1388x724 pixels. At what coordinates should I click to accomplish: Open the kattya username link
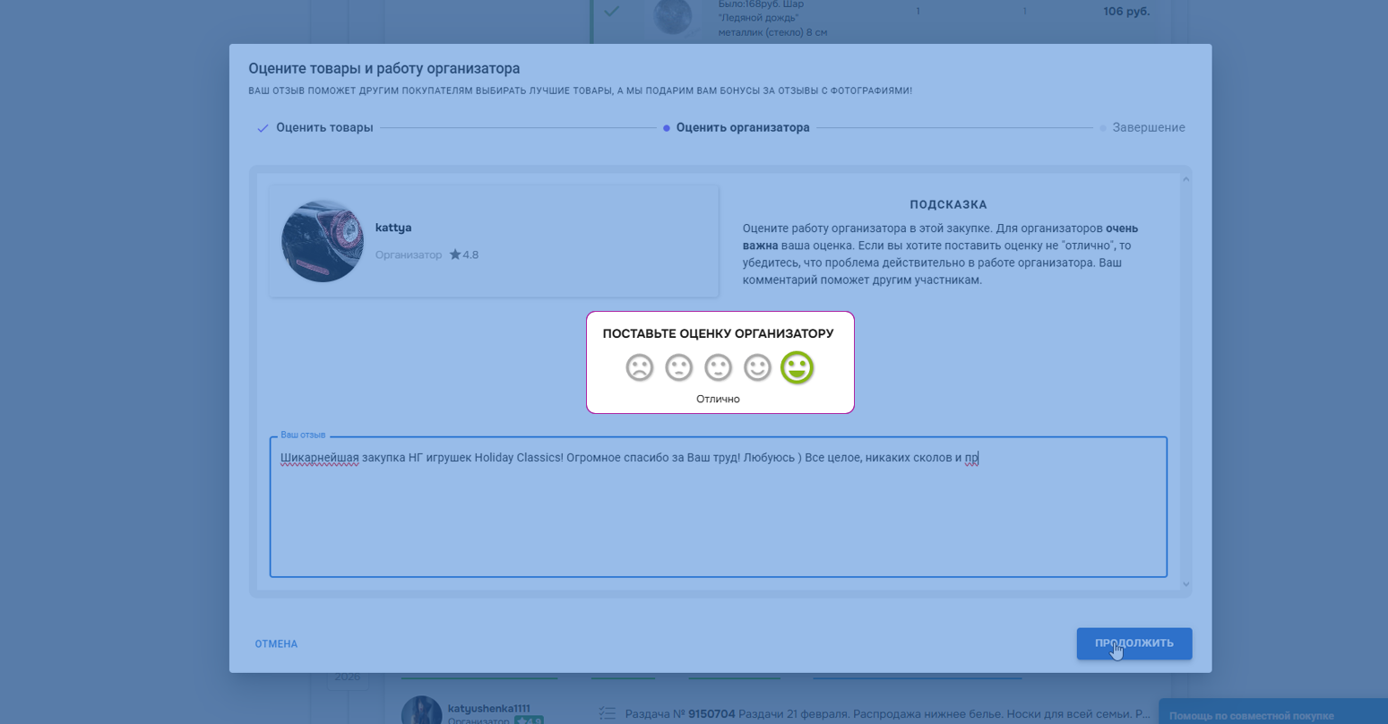tap(393, 228)
